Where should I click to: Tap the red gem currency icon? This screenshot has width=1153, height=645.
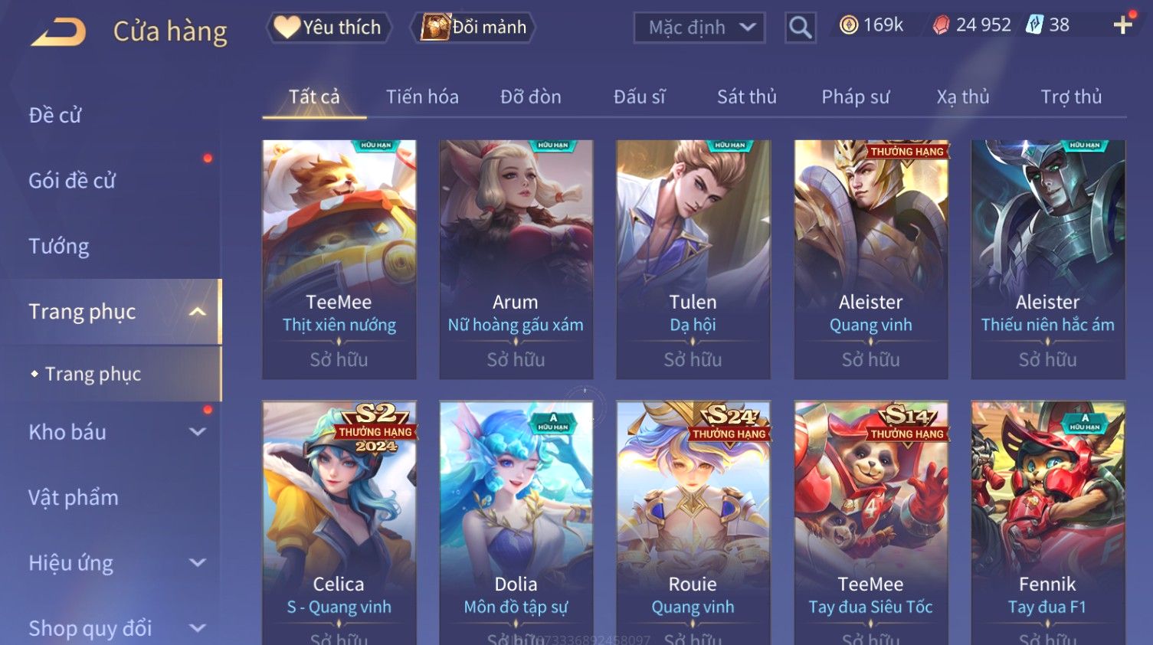pos(941,25)
